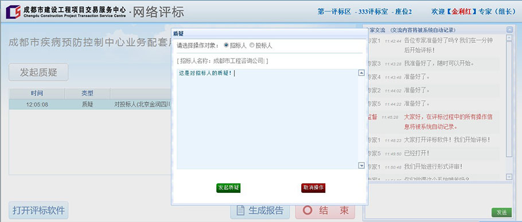This screenshot has width=522, height=222.
Task: Click the chat panel scrollbar thumb
Action: click(x=509, y=99)
